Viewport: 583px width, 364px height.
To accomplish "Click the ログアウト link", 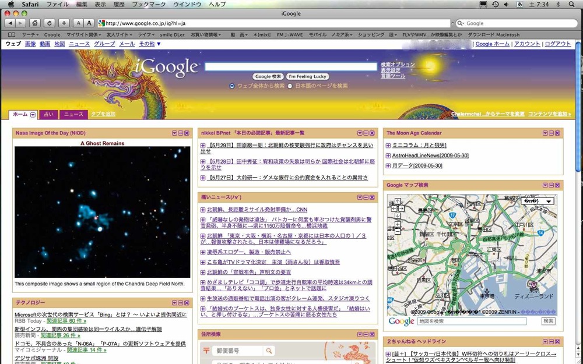I will pos(558,44).
